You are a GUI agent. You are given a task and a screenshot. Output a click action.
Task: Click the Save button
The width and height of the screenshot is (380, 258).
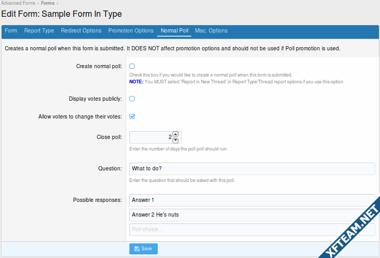pyautogui.click(x=143, y=249)
